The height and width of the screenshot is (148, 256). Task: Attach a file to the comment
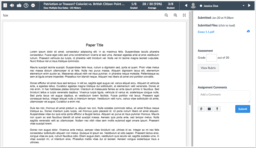click(x=201, y=109)
